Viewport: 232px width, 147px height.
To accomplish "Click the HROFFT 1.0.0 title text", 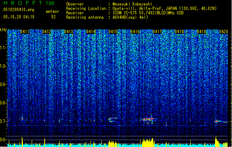I will coord(29,3).
